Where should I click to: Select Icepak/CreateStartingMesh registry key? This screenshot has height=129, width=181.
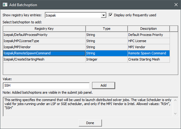(x=44, y=59)
